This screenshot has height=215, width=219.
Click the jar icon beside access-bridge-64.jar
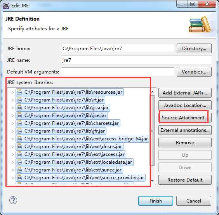point(19,139)
